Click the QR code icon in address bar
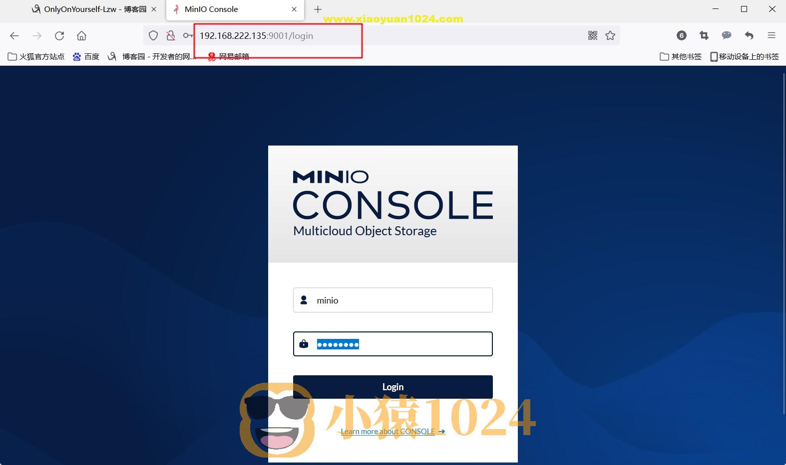This screenshot has height=465, width=786. coord(593,35)
